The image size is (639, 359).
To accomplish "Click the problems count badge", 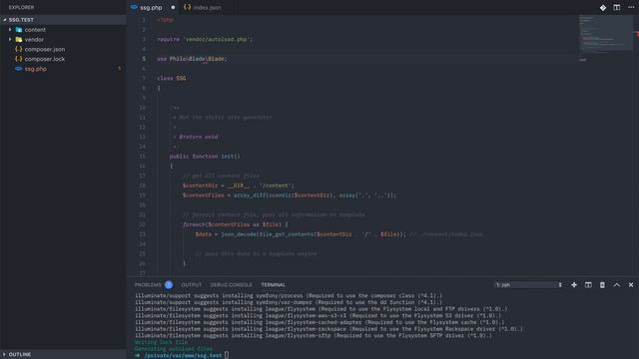I will [x=169, y=285].
